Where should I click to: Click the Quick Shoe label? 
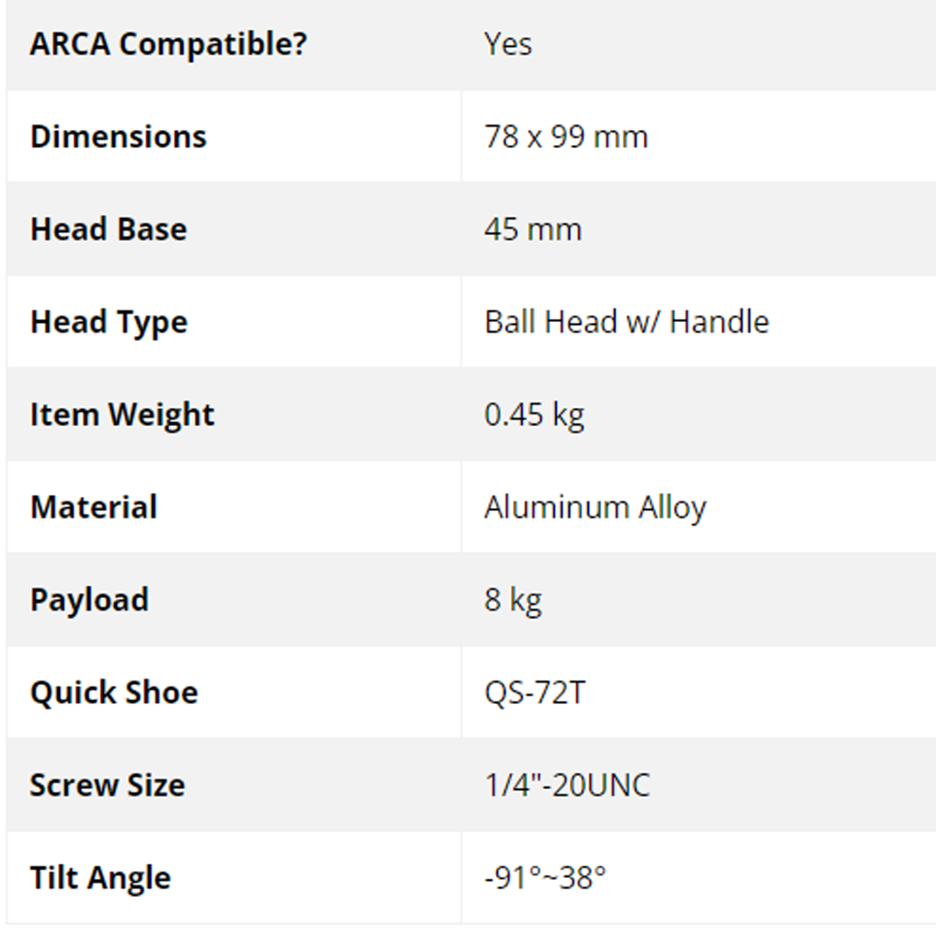coord(114,693)
